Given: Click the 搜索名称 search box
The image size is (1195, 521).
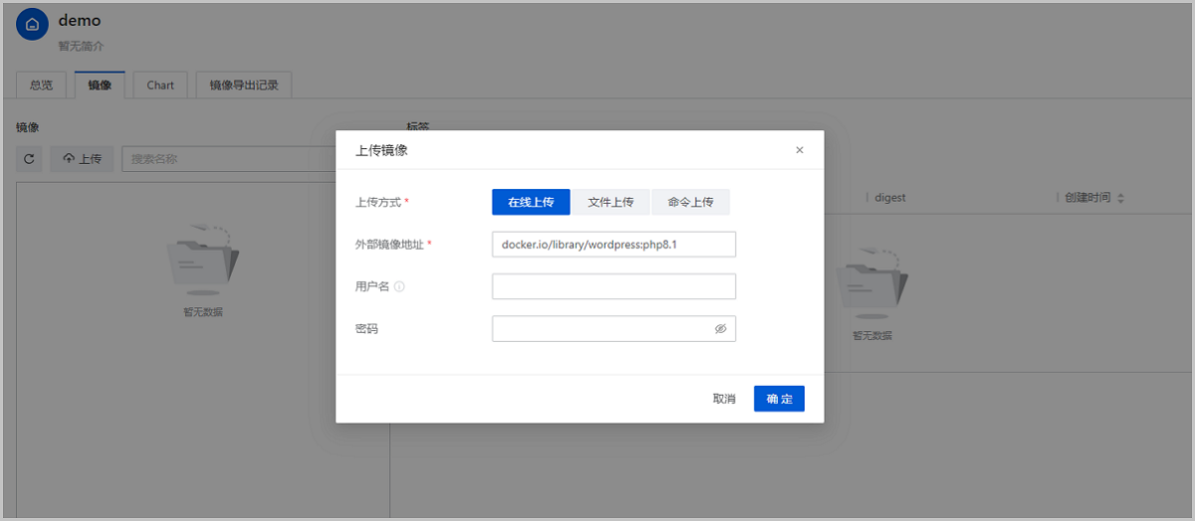Looking at the screenshot, I should 229,159.
